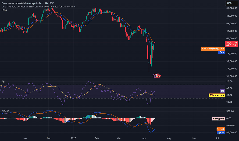This screenshot has height=141, width=239.
Task: Click the 39,000.00 price axis value
Action: (232, 54)
